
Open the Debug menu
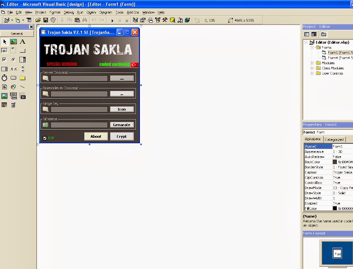tap(69, 12)
